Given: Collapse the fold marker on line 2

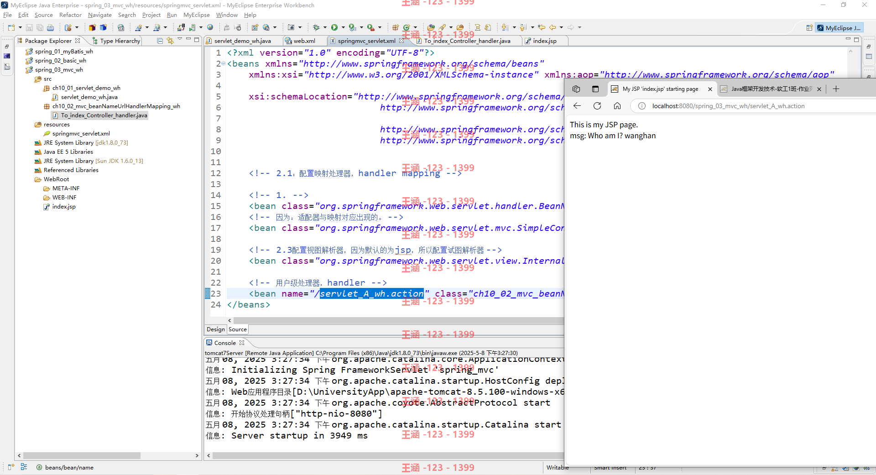Looking at the screenshot, I should tap(224, 64).
